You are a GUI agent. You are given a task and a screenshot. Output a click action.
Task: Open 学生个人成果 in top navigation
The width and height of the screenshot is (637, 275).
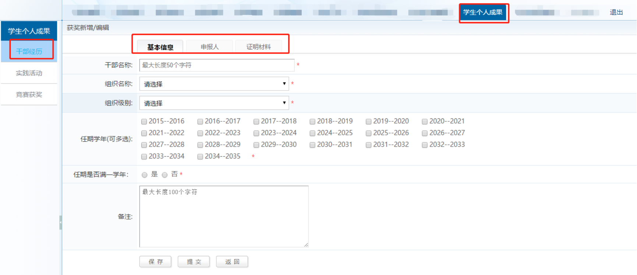tap(482, 12)
